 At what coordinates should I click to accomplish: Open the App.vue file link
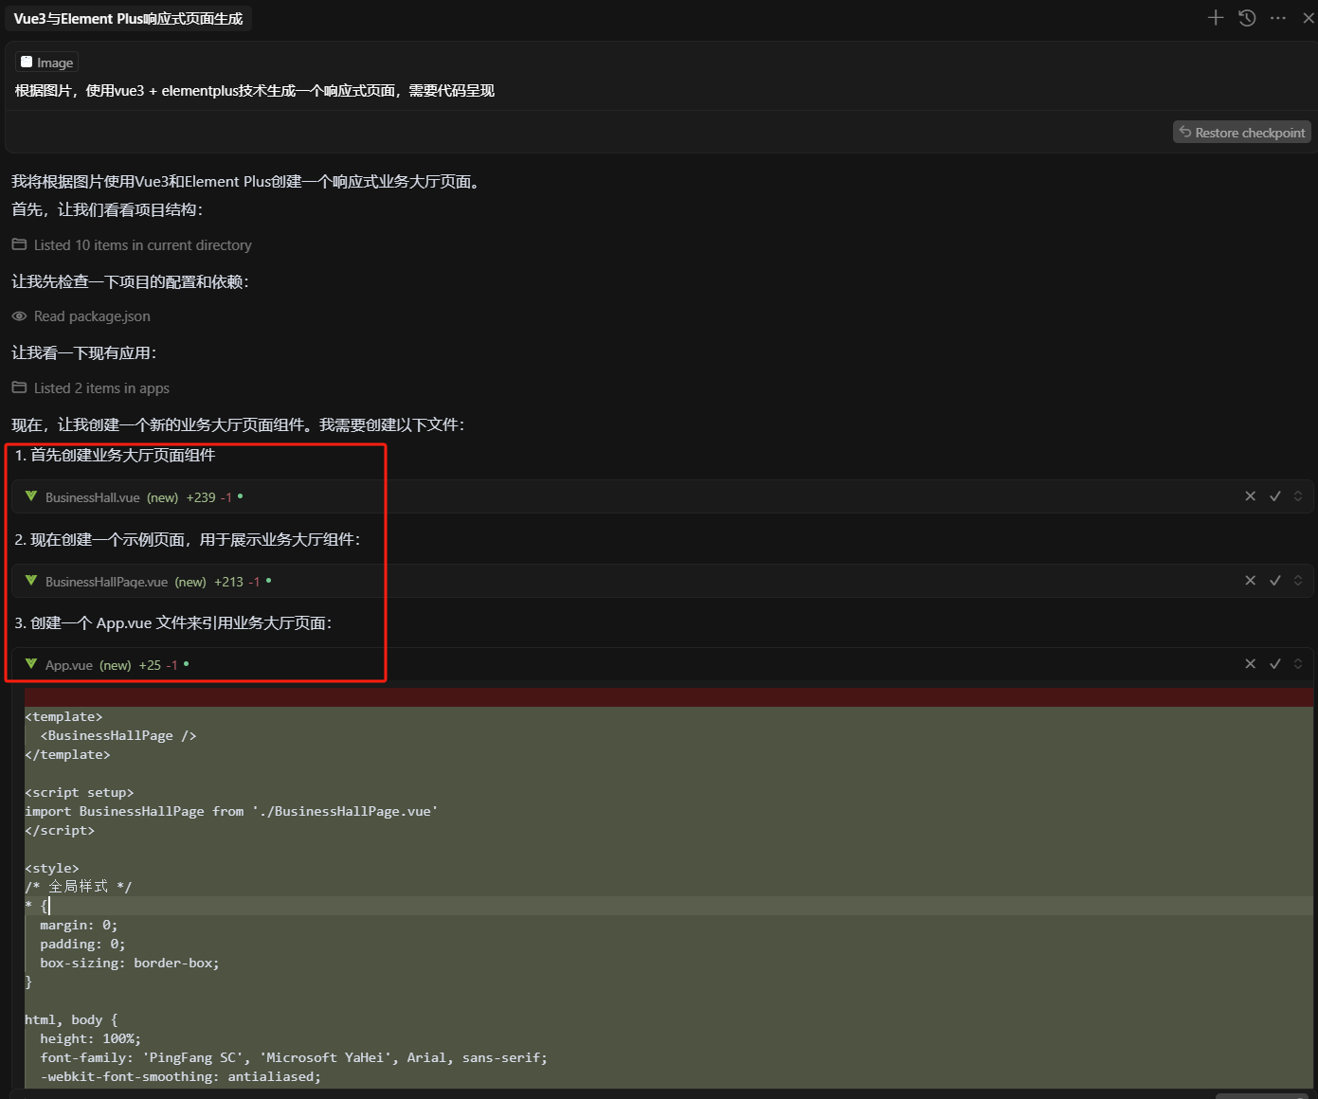(x=69, y=665)
